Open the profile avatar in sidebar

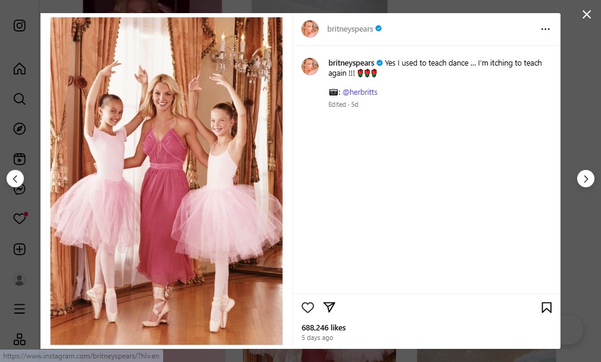tap(20, 279)
